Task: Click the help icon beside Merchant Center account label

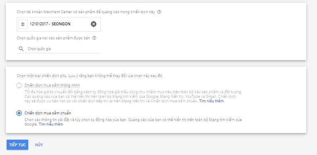Action: click(x=159, y=12)
